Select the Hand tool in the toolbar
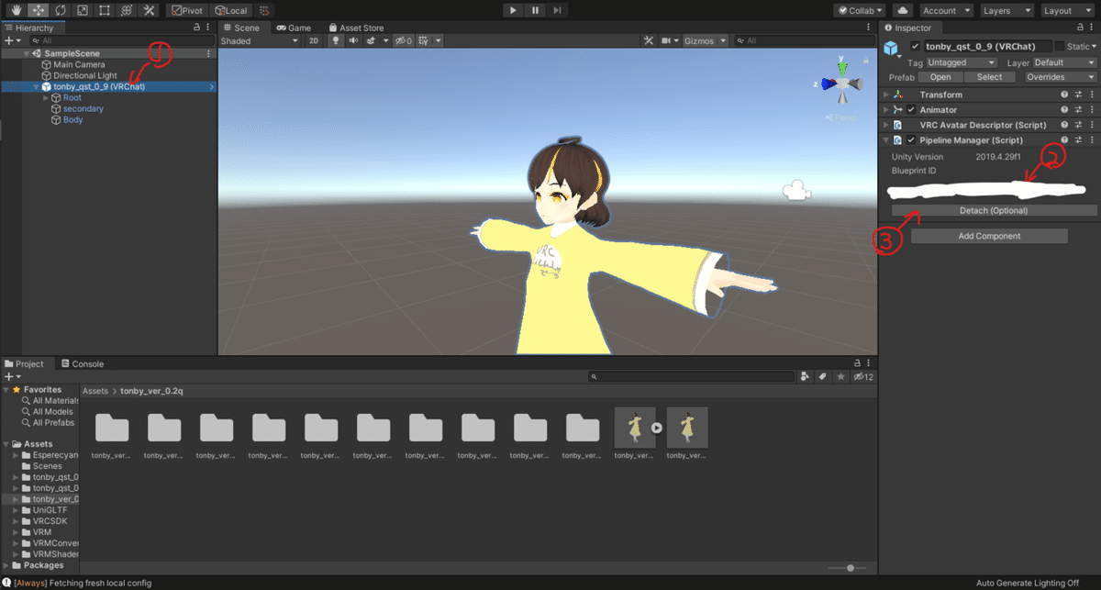The height and width of the screenshot is (590, 1101). [x=17, y=10]
